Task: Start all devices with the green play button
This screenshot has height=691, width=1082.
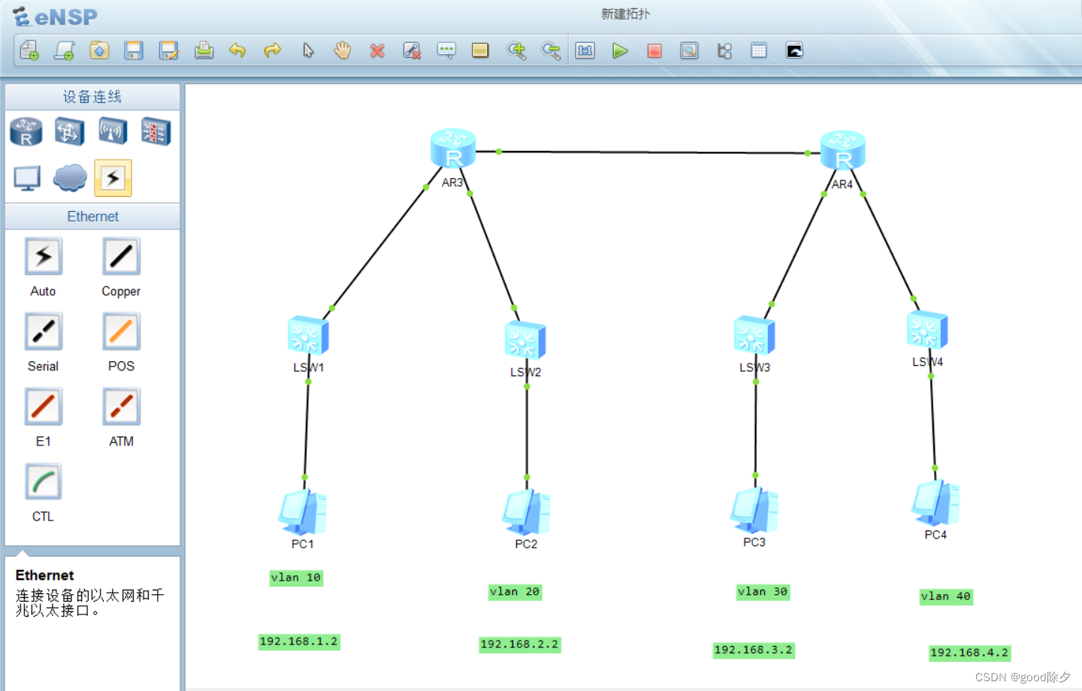Action: 619,50
